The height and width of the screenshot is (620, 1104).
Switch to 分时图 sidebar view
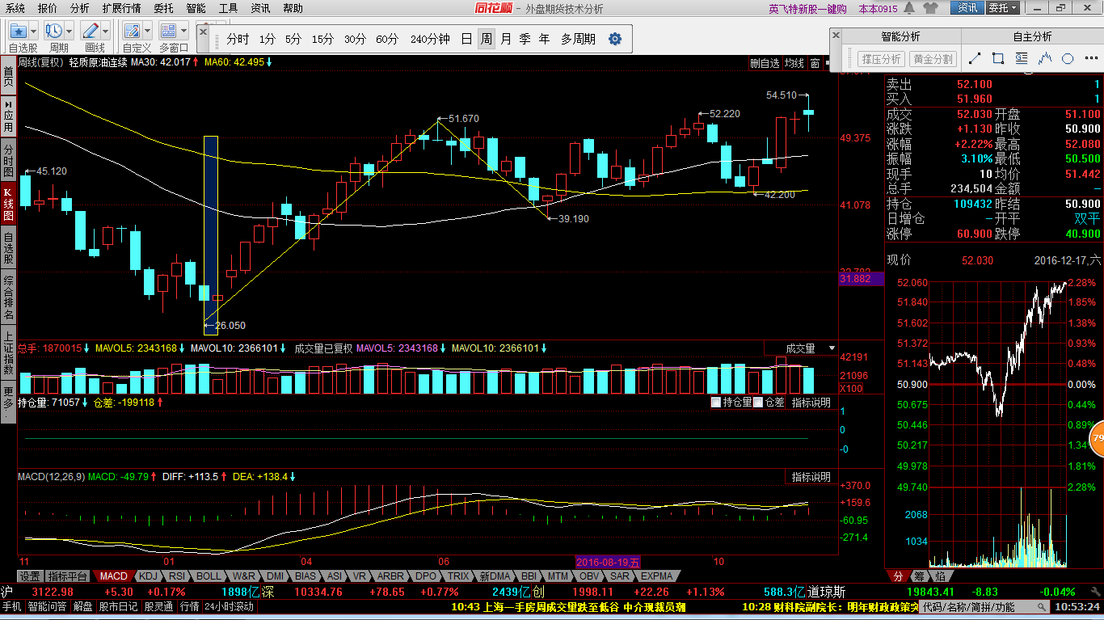(x=8, y=161)
